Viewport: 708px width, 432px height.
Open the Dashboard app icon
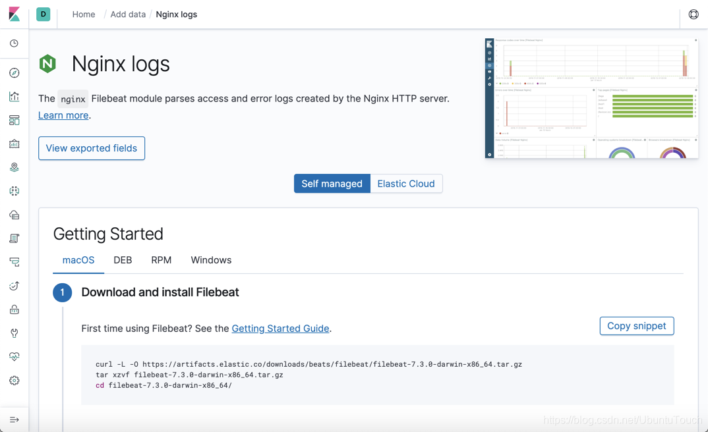(15, 120)
